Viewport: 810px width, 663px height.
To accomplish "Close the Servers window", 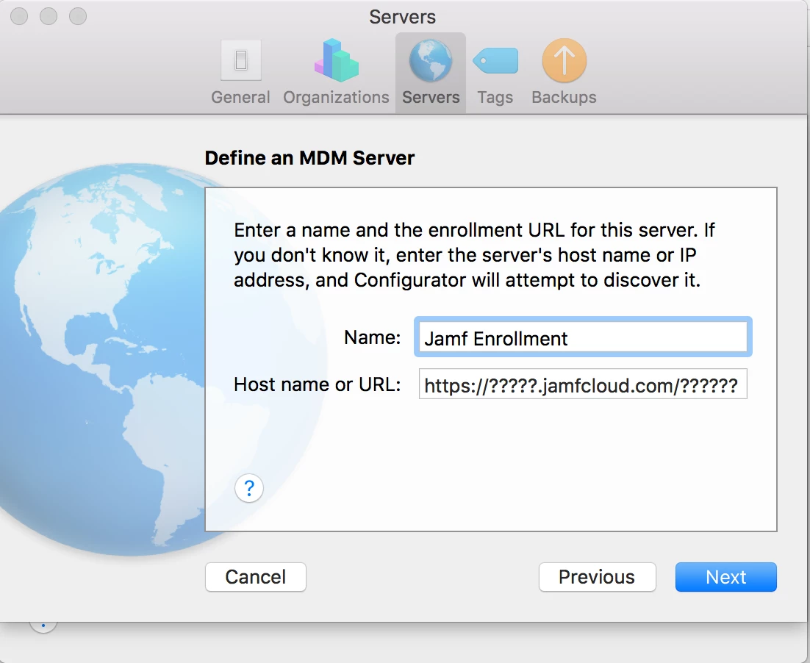I will pos(19,16).
